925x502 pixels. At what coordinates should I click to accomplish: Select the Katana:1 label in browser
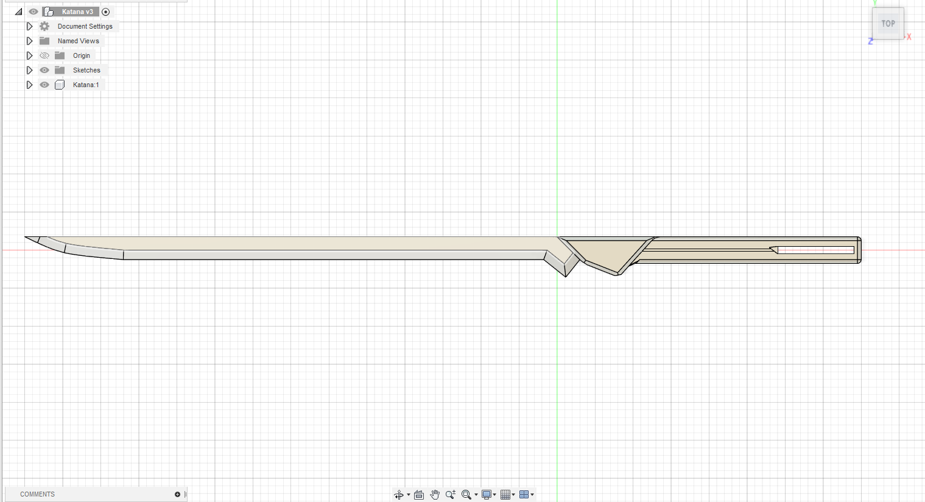[86, 85]
